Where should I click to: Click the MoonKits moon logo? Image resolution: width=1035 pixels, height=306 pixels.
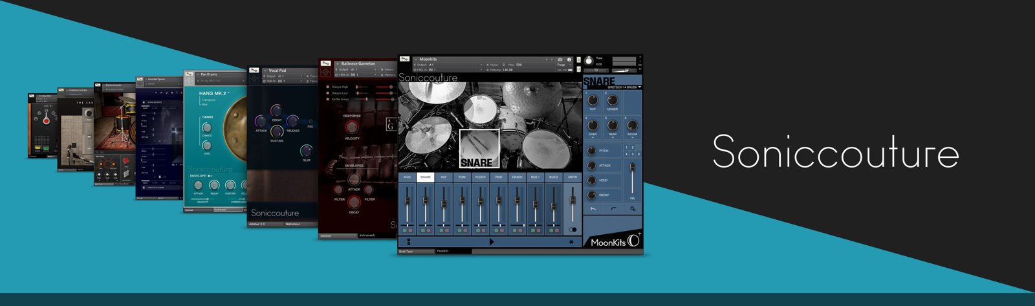tap(633, 241)
